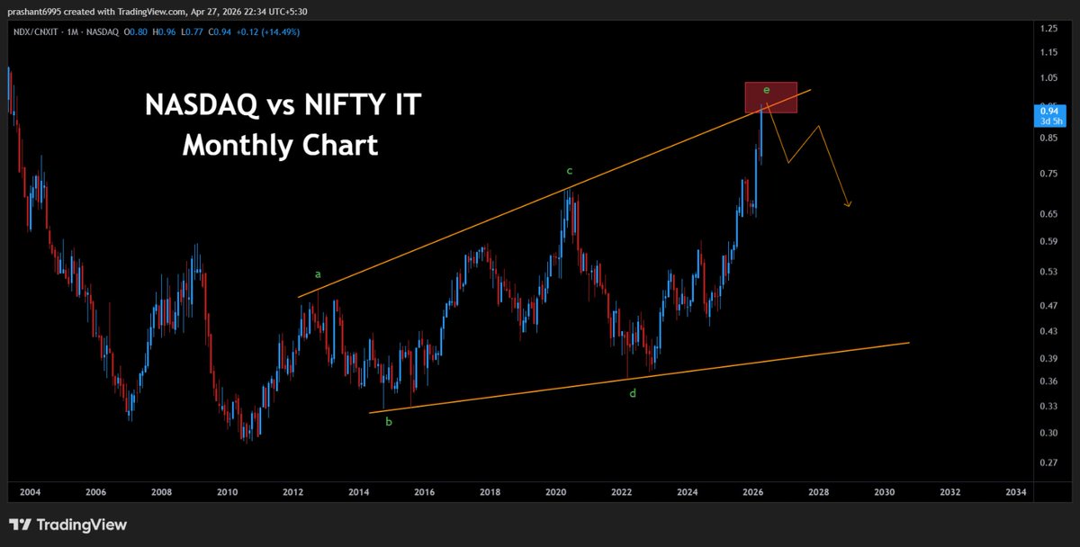Click the 0.85 price axis label
The height and width of the screenshot is (547, 1080).
1048,138
